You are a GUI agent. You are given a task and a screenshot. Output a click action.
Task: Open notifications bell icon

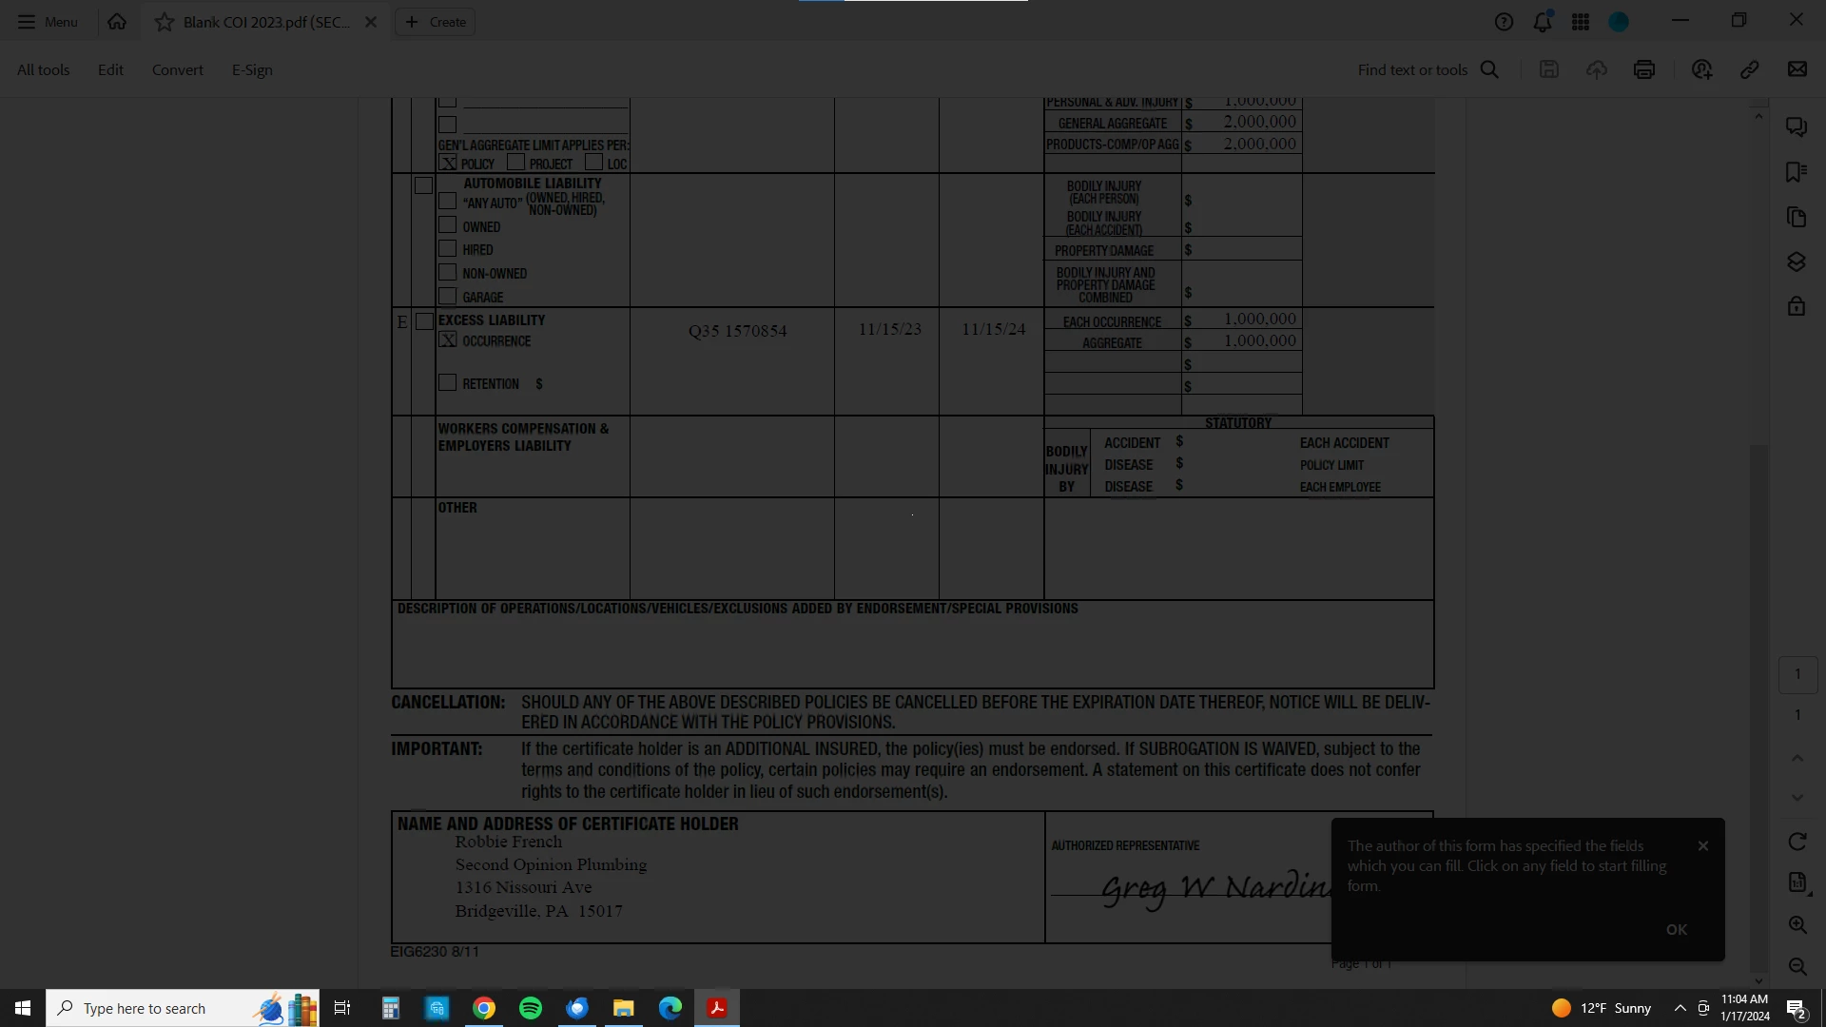pyautogui.click(x=1542, y=22)
